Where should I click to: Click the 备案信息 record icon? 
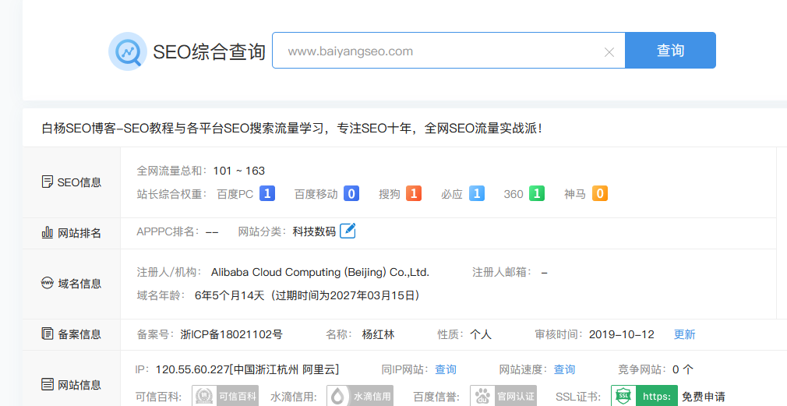click(48, 334)
